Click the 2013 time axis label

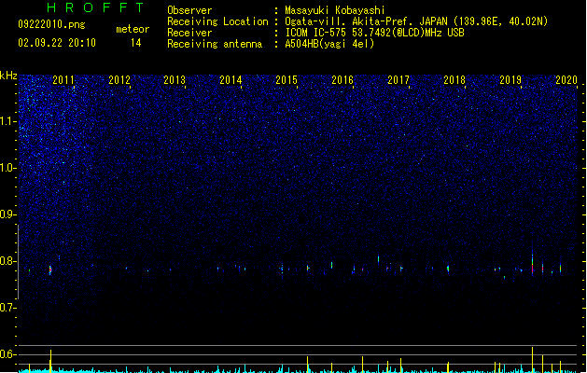[x=175, y=80]
